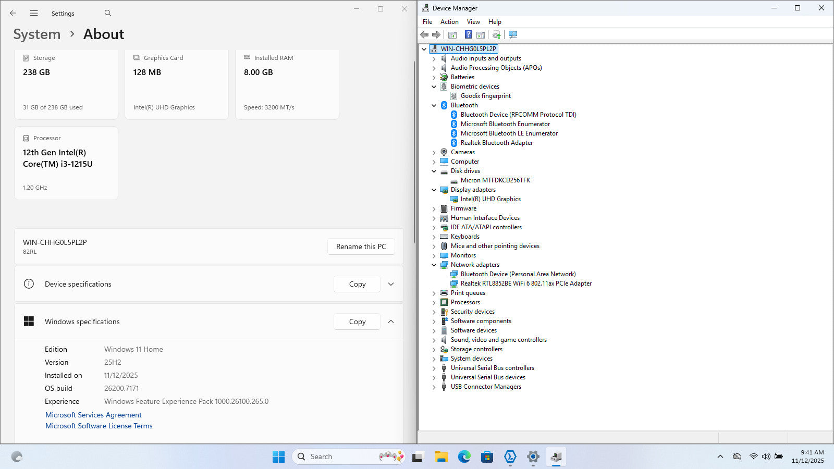Scan for hardware changes toolbar icon
The height and width of the screenshot is (469, 834).
(x=513, y=35)
